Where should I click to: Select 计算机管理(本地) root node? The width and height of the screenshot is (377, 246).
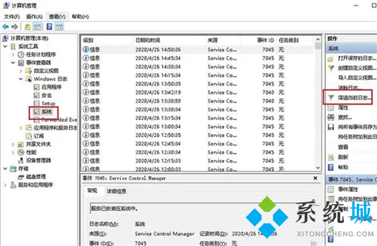pyautogui.click(x=29, y=38)
